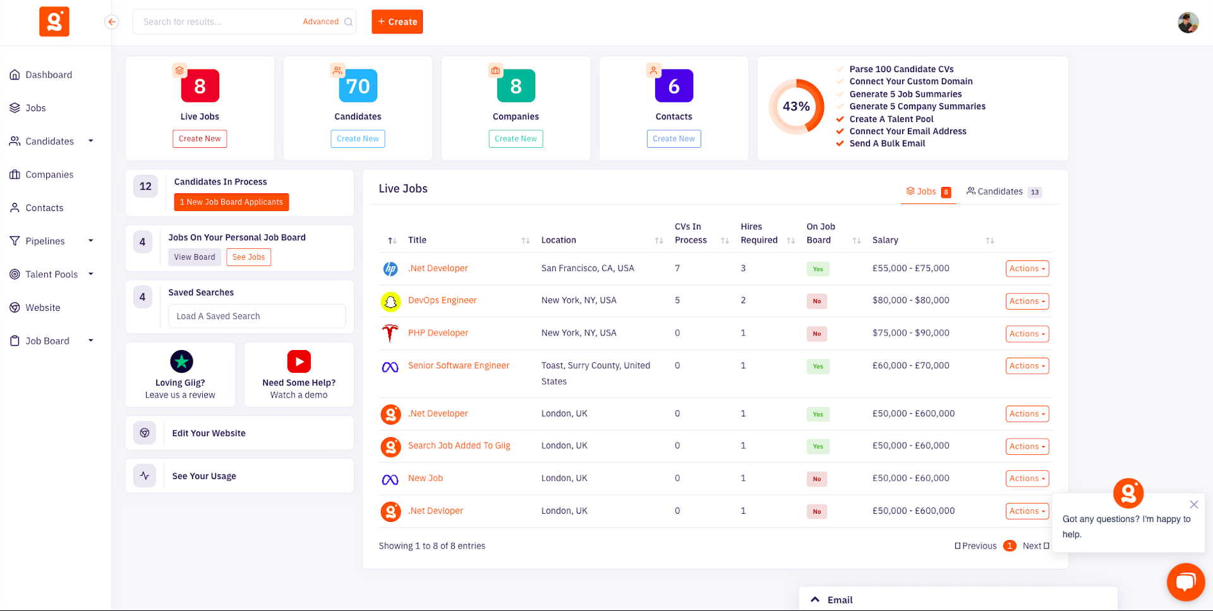The height and width of the screenshot is (611, 1213).
Task: Click View Board button
Action: tap(195, 257)
